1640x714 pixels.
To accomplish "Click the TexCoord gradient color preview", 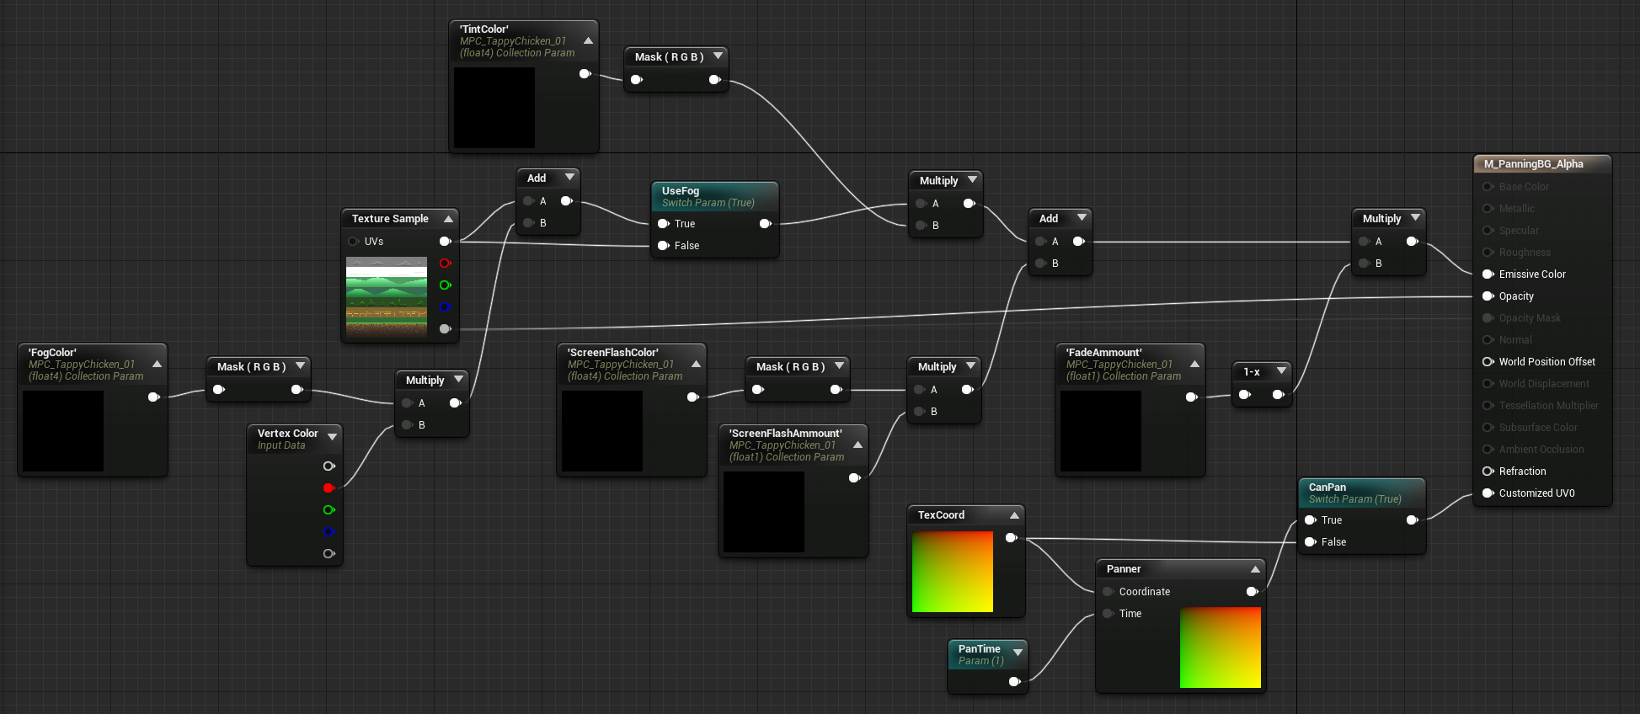I will (x=952, y=572).
